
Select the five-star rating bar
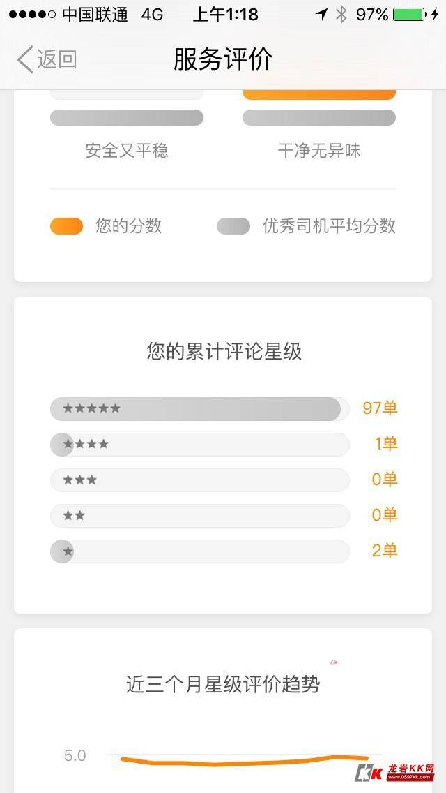coord(199,409)
